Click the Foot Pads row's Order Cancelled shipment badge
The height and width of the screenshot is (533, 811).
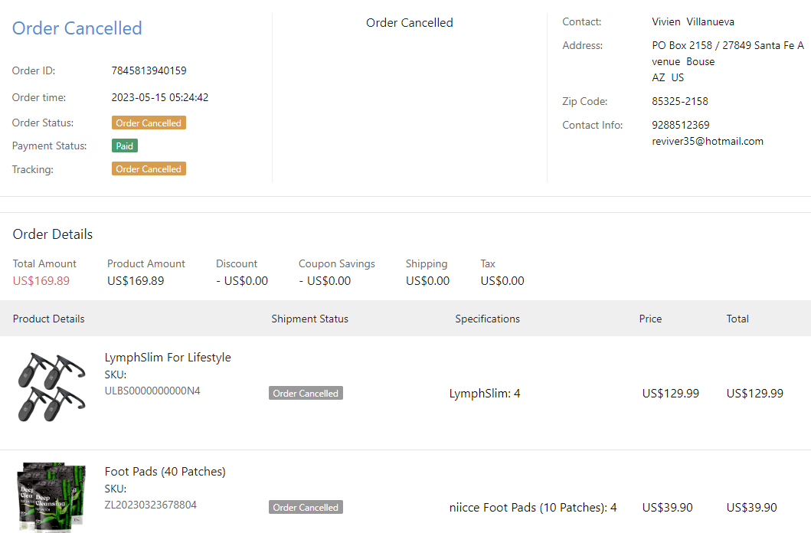coord(306,508)
